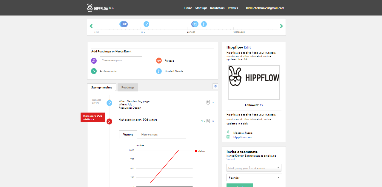Viewport: 382px width, 187px height.
Task: Like the New landing page post with rock hand
Action: (208, 102)
